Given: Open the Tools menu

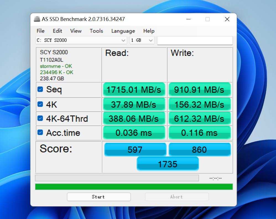Looking at the screenshot, I should point(96,31).
